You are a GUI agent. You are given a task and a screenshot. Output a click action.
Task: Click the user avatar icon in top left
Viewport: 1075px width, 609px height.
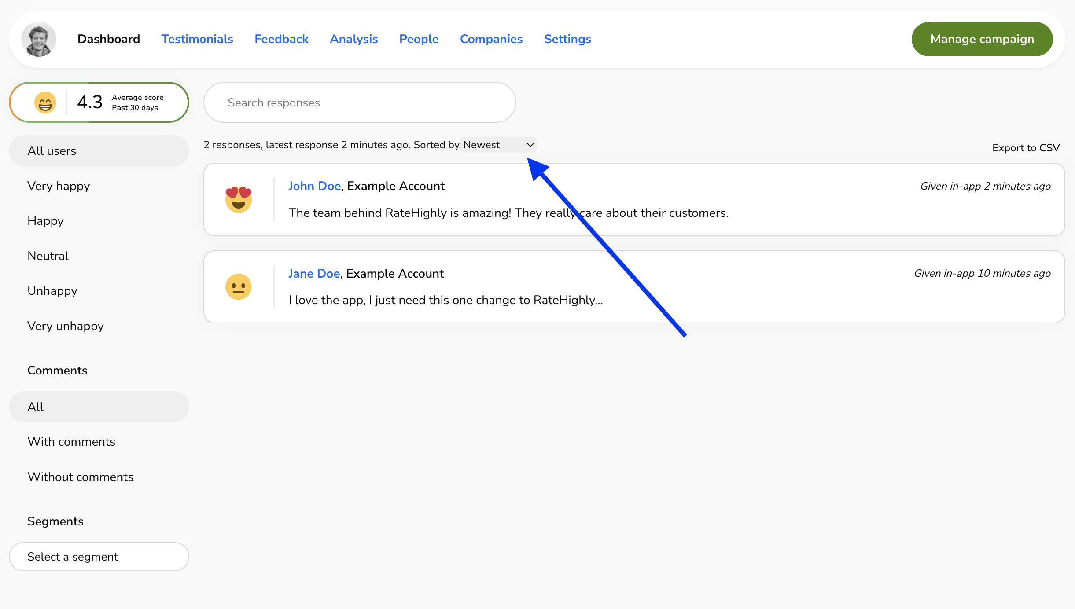(x=38, y=38)
